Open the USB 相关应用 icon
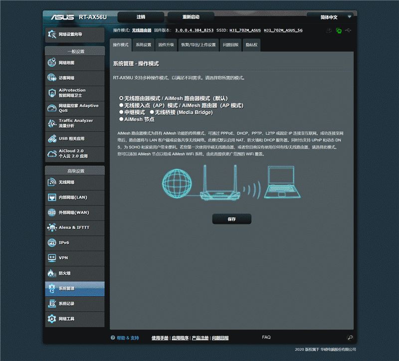The image size is (399, 361). (52, 139)
